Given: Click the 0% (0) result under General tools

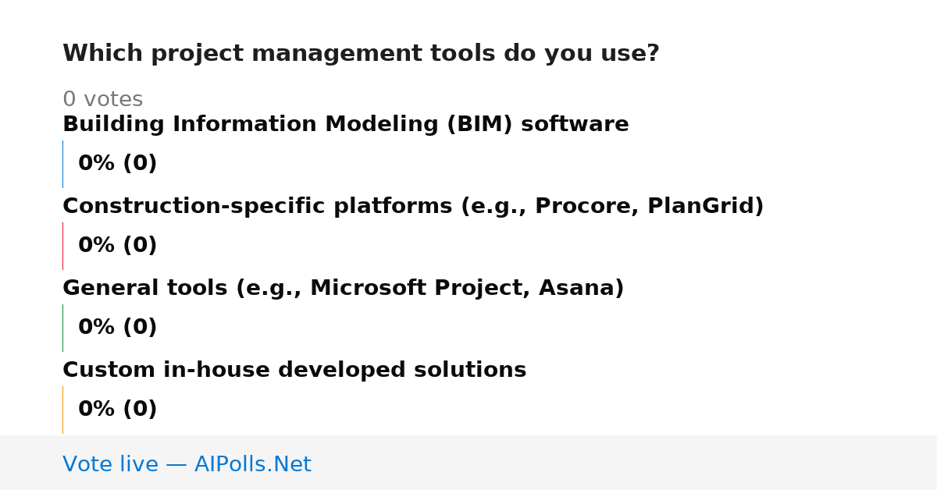Looking at the screenshot, I should [117, 328].
